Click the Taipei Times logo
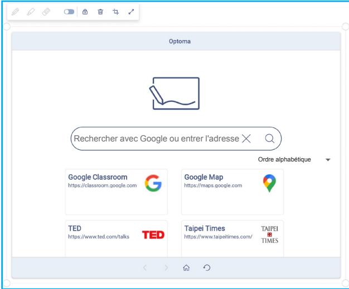Image resolution: width=349 pixels, height=289 pixels. coord(269,234)
